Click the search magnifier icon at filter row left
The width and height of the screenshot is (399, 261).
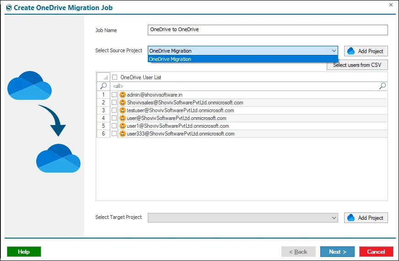tap(103, 86)
